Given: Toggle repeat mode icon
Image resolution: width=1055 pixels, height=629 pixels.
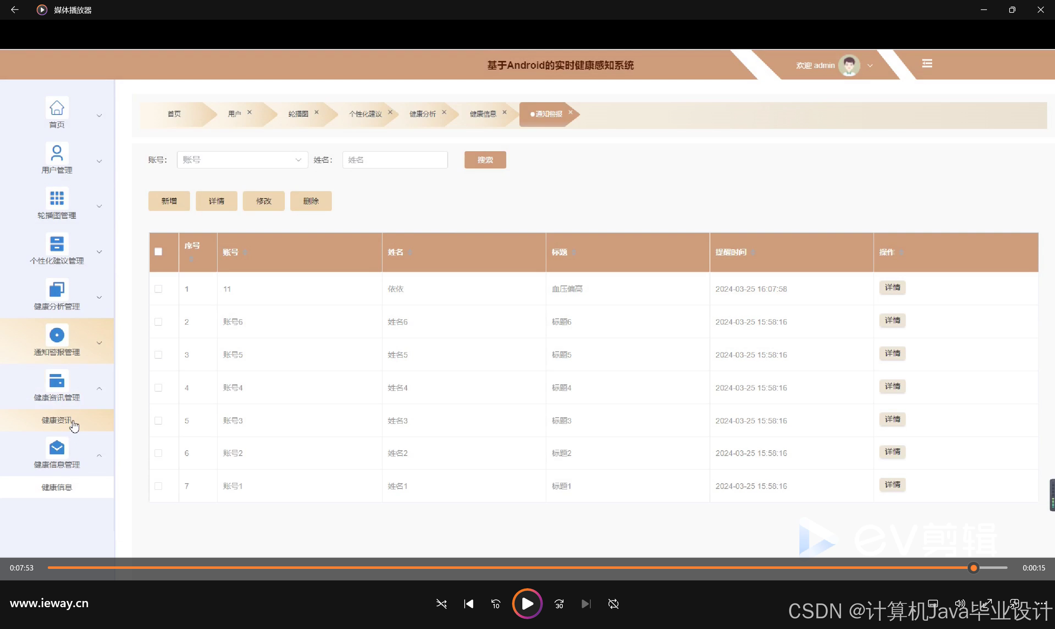Looking at the screenshot, I should coord(613,603).
